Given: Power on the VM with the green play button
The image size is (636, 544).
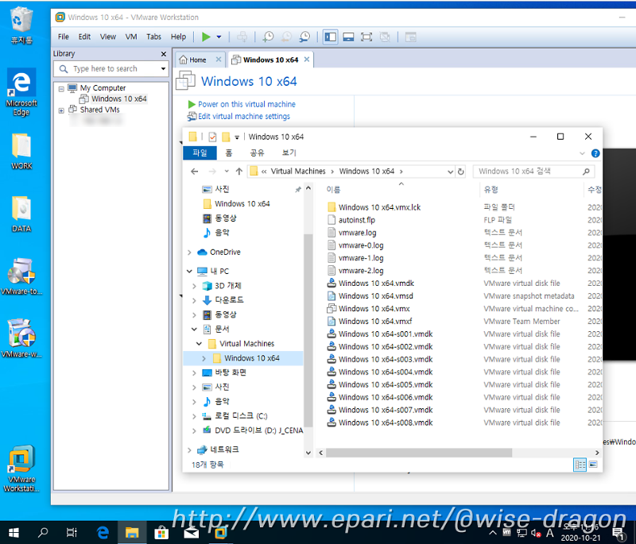Looking at the screenshot, I should click(206, 37).
